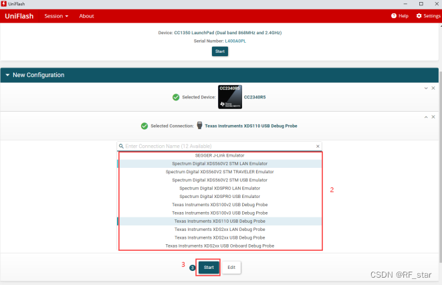
Task: Open Help from the header
Action: [400, 16]
